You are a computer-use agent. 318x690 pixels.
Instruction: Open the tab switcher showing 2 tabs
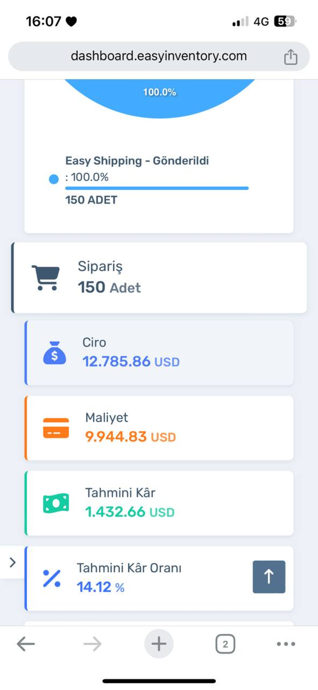225,644
